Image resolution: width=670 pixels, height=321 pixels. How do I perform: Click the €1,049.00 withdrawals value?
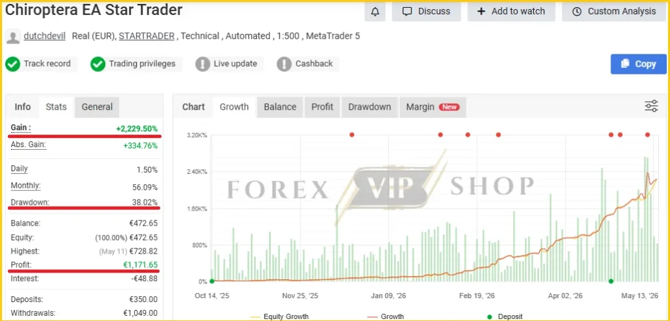point(141,313)
